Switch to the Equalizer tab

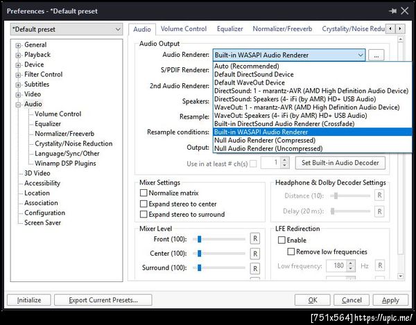point(229,29)
